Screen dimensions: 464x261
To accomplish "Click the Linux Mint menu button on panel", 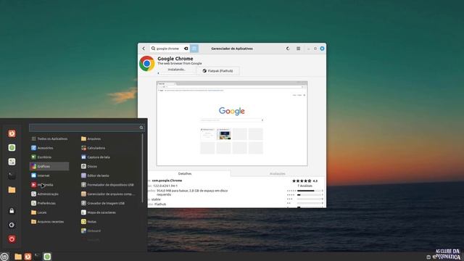I will pos(4,257).
